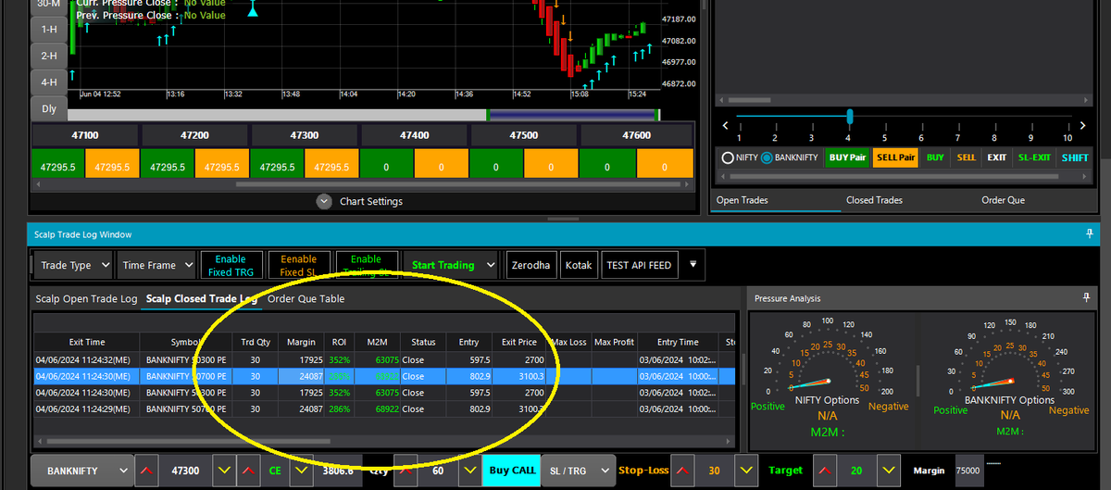1111x490 pixels.
Task: Sort by the M2M column header
Action: [378, 343]
